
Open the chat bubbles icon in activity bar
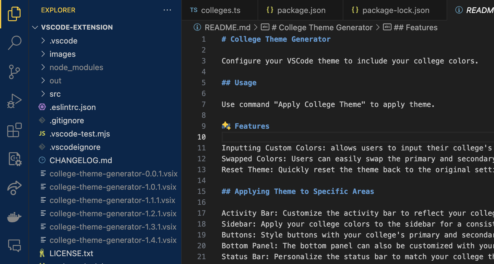coord(14,246)
